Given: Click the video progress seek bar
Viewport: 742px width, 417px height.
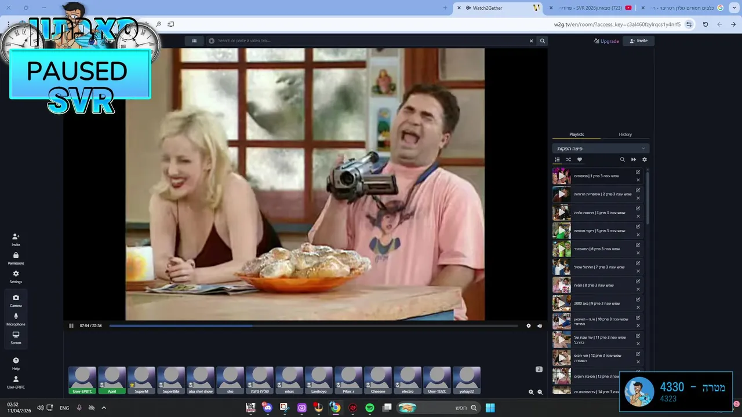Looking at the screenshot, I should point(314,325).
